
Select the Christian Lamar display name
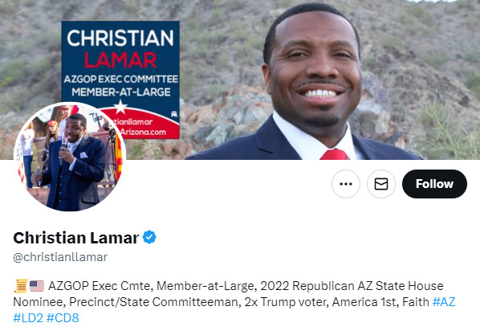point(76,238)
